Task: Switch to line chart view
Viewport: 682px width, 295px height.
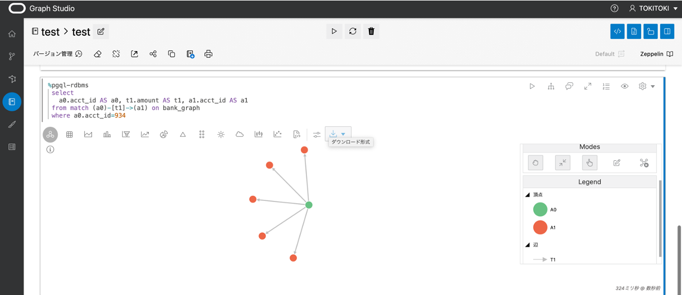Action: coord(145,134)
